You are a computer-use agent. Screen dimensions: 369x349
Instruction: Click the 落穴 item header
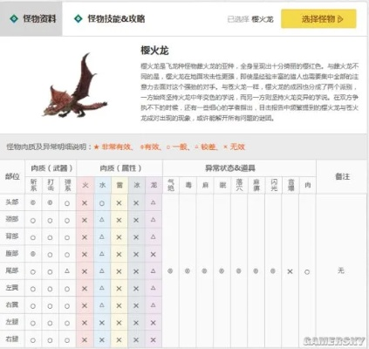click(x=239, y=185)
